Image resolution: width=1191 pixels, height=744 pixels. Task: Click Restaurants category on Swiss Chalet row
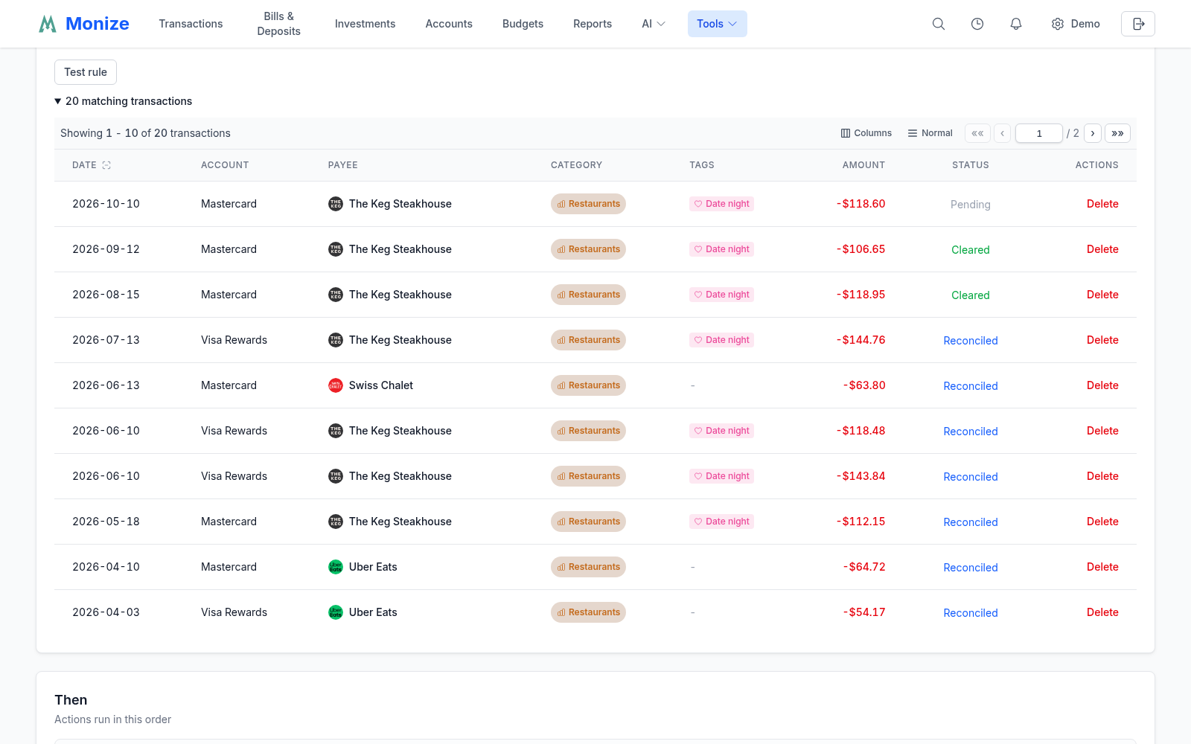click(x=588, y=385)
